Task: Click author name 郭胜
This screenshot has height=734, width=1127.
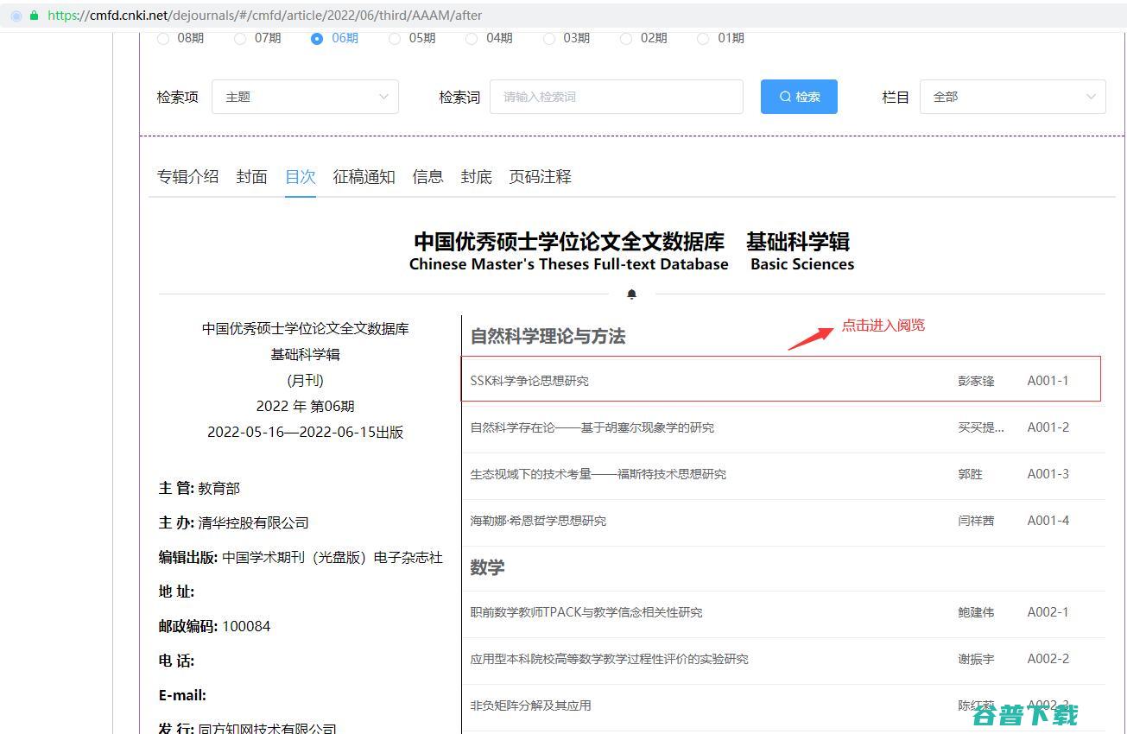Action: point(970,474)
